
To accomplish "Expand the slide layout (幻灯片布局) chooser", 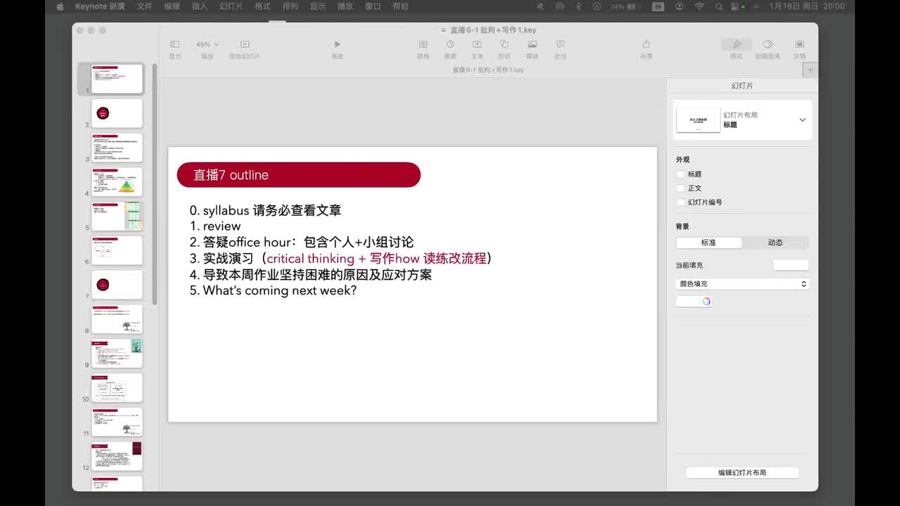I will [802, 119].
